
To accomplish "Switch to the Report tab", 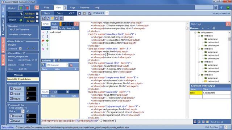I will tap(47, 13).
